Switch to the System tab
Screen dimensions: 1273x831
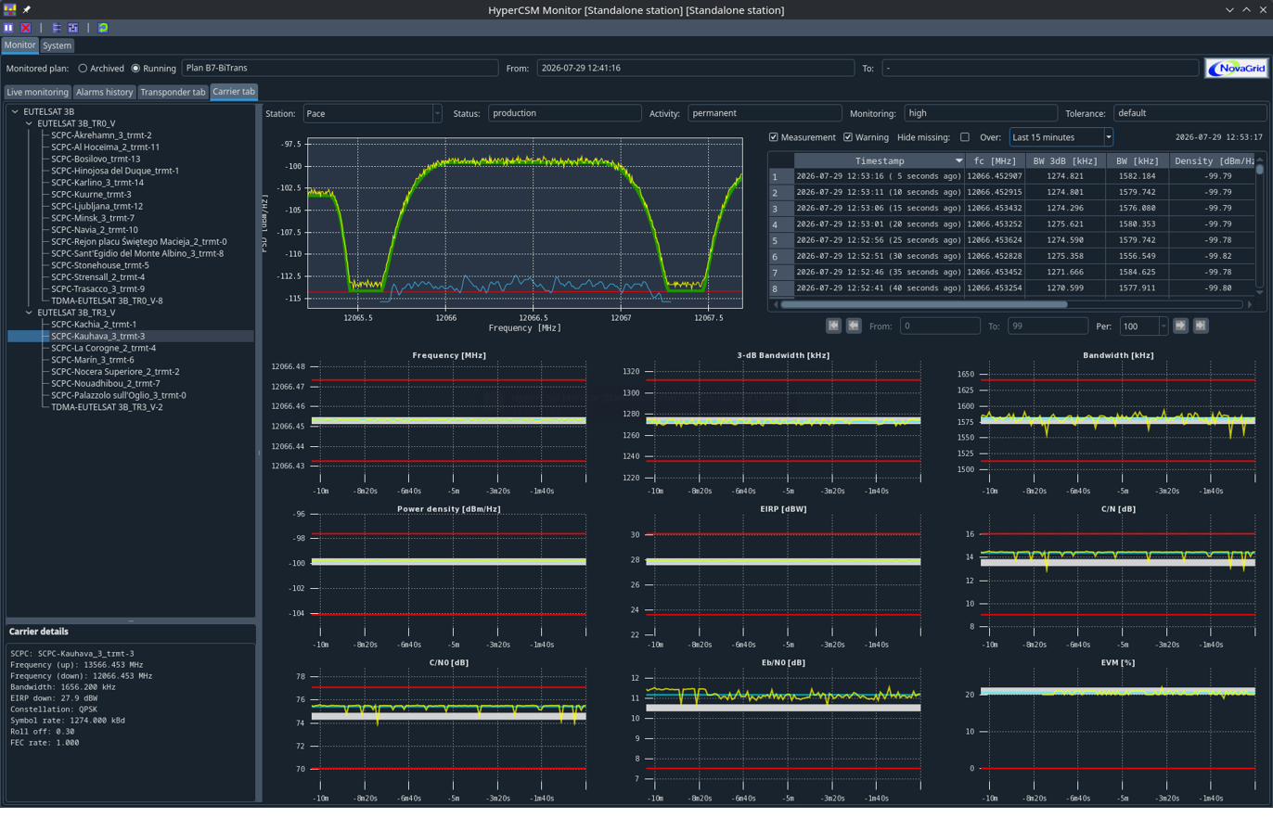click(x=57, y=45)
